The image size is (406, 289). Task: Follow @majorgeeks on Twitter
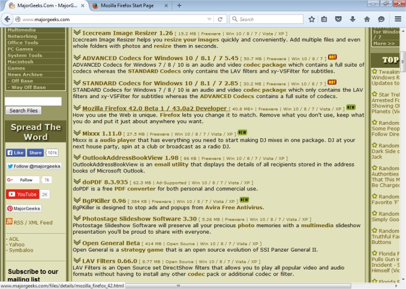click(34, 166)
